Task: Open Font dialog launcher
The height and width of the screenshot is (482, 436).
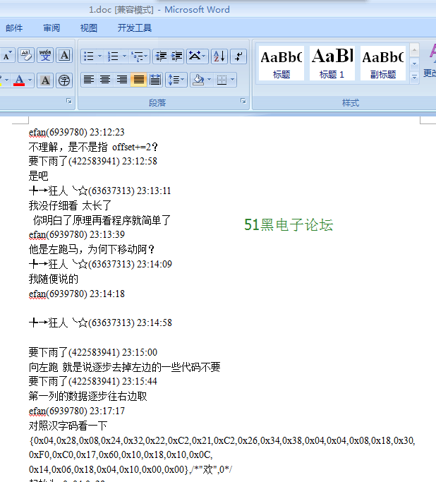Action: [x=69, y=101]
